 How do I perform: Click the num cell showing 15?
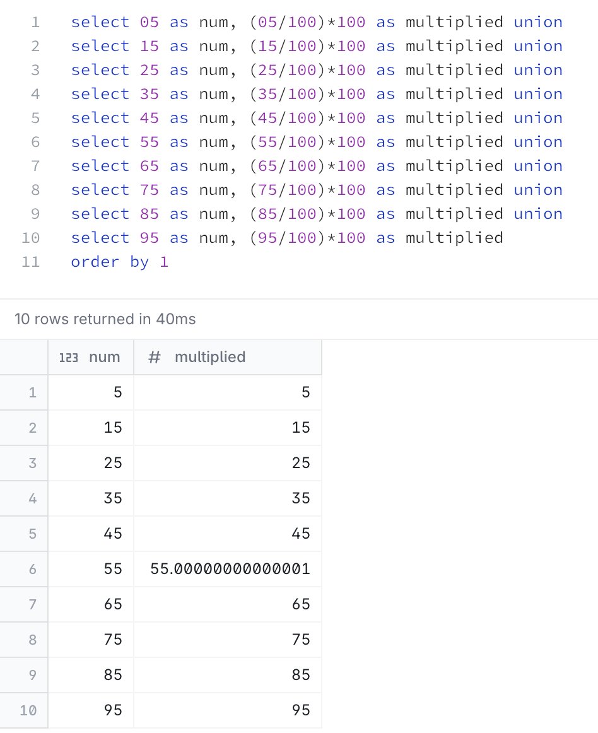91,428
